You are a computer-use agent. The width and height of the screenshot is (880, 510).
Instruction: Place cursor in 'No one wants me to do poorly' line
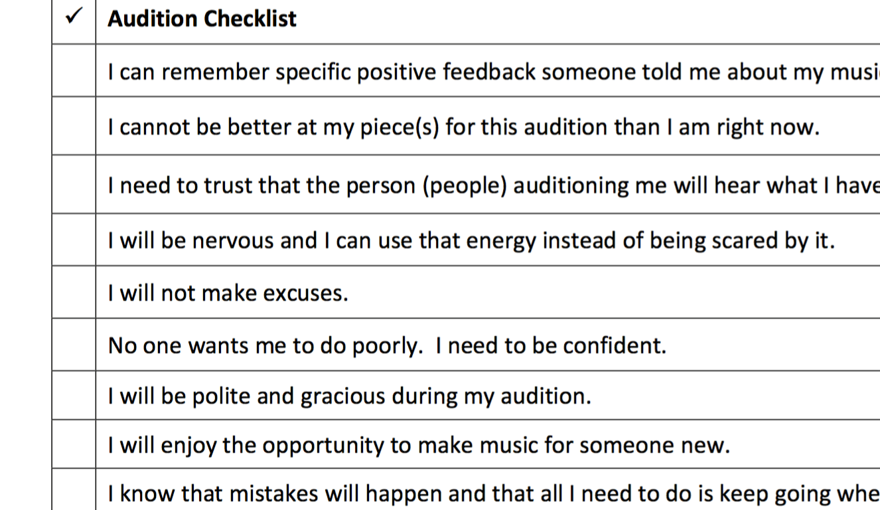point(386,345)
